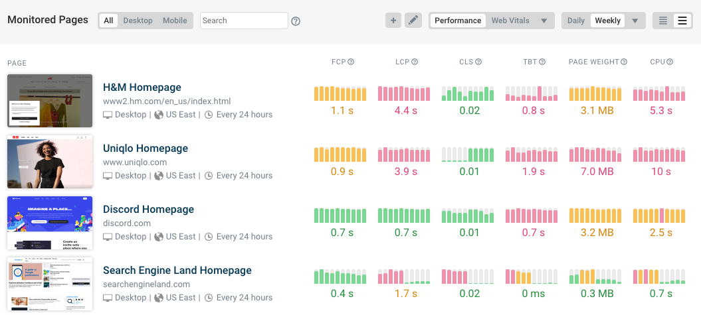This screenshot has height=315, width=701.
Task: Click the 0 ms TBT value for Search Engine Land
Action: coord(534,294)
